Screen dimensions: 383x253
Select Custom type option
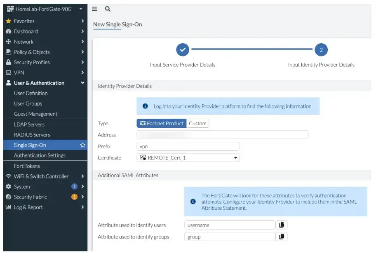click(197, 123)
